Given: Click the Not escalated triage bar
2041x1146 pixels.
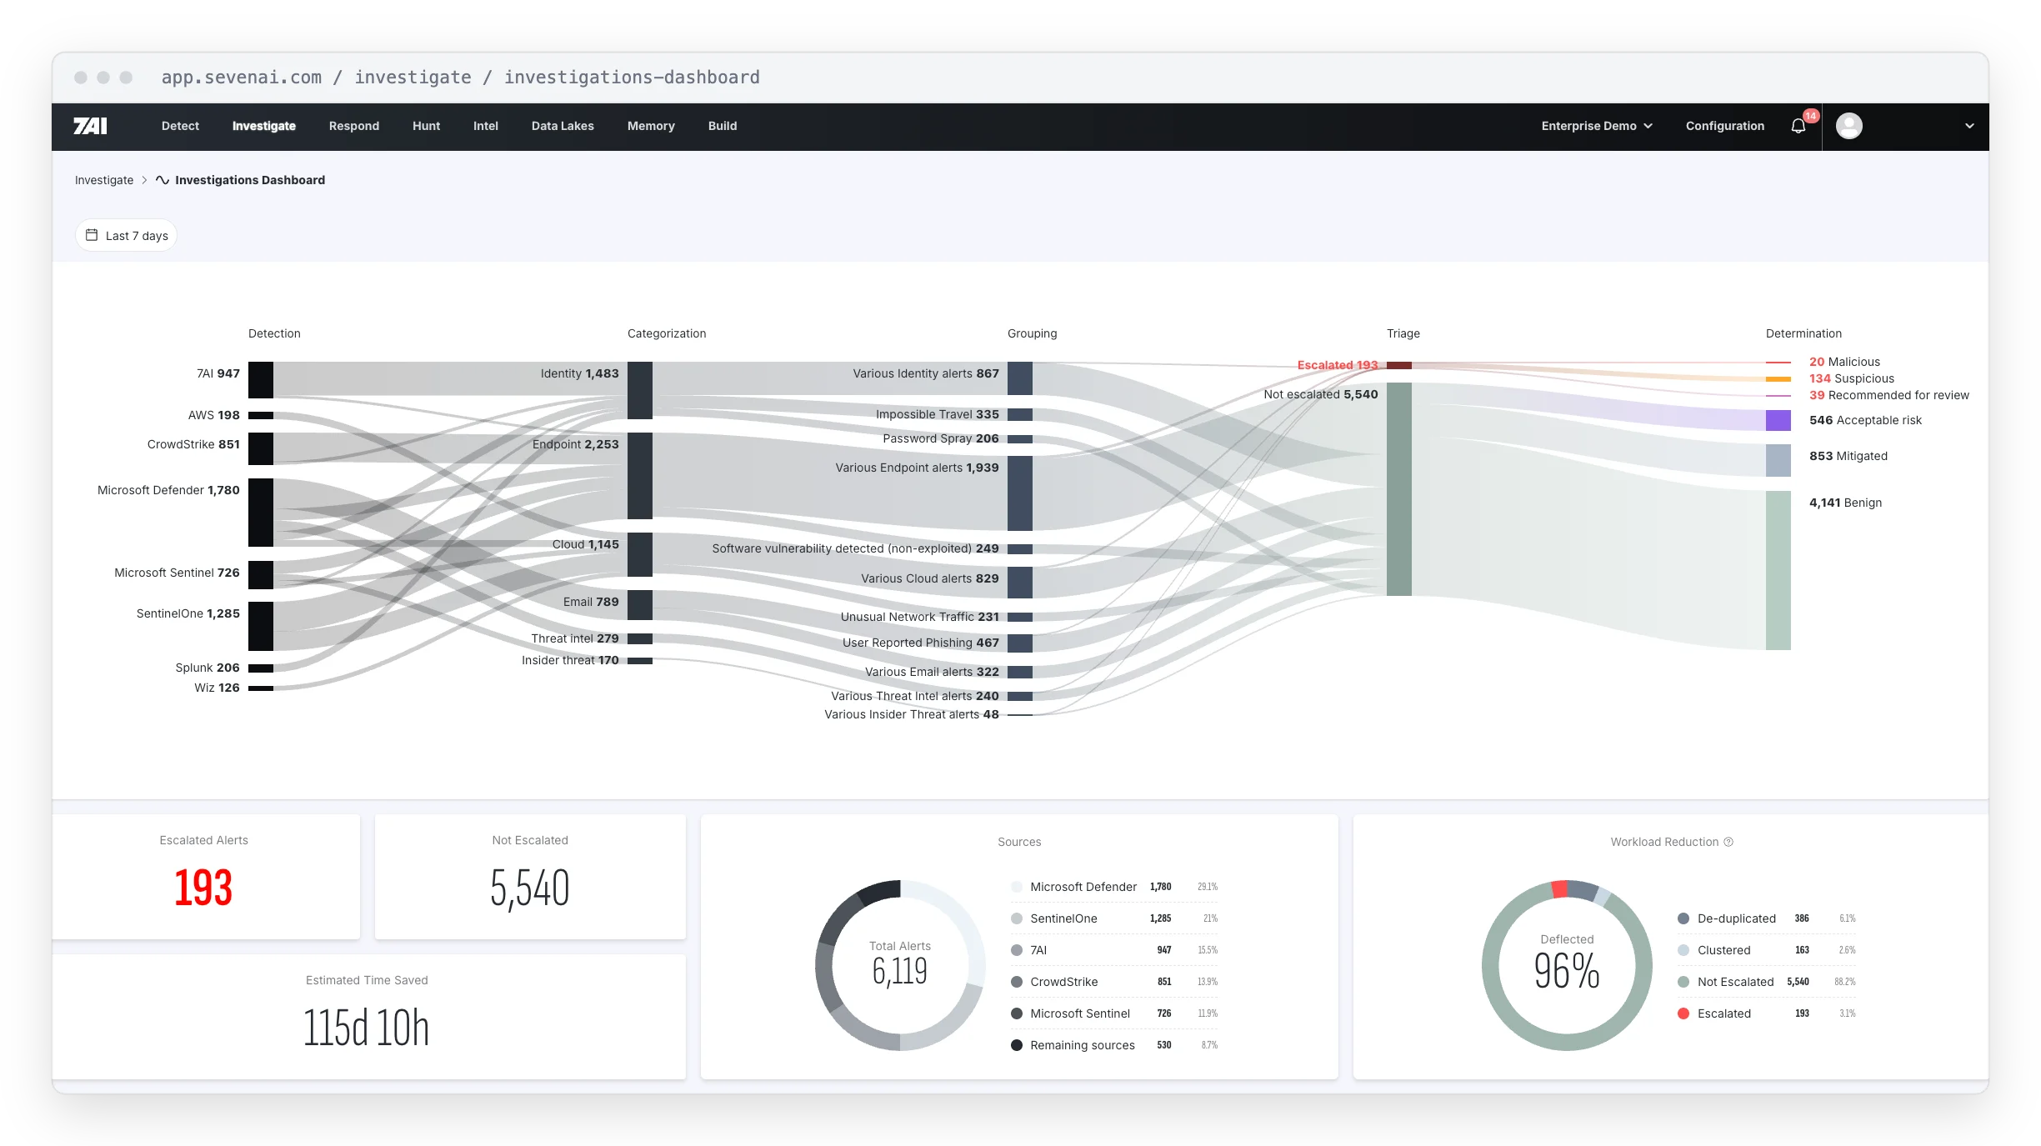Looking at the screenshot, I should point(1398,489).
